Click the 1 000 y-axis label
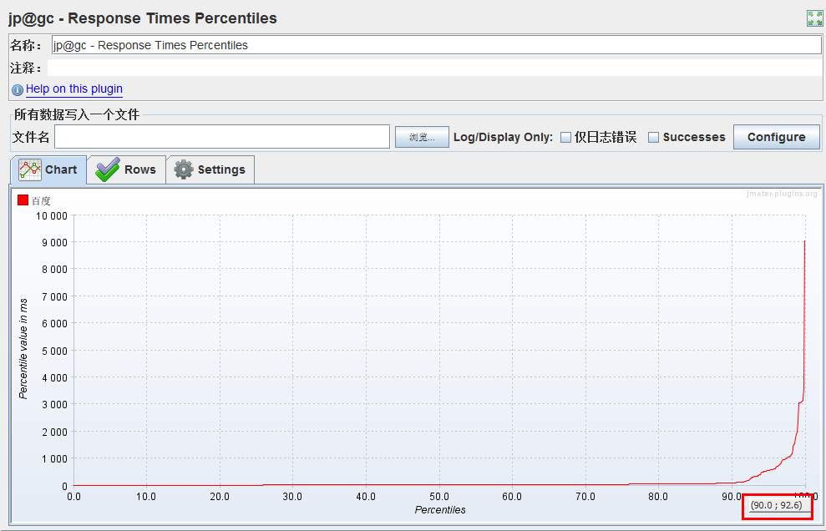This screenshot has height=531, width=826. [x=55, y=459]
